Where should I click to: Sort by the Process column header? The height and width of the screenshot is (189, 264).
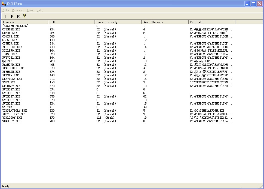[x=24, y=22]
